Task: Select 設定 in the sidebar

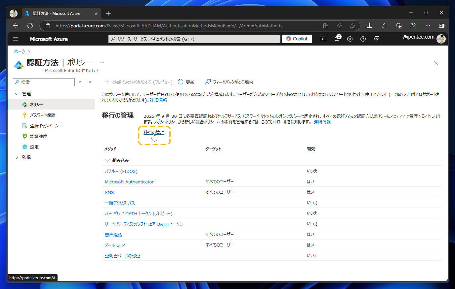Action: click(x=34, y=146)
